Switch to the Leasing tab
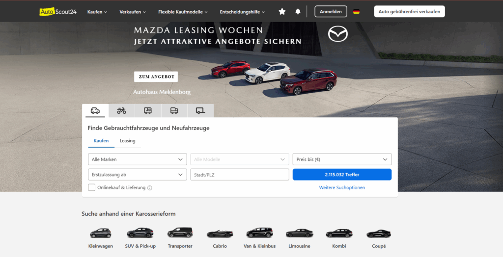Viewport: 503px width, 257px height. pos(127,141)
